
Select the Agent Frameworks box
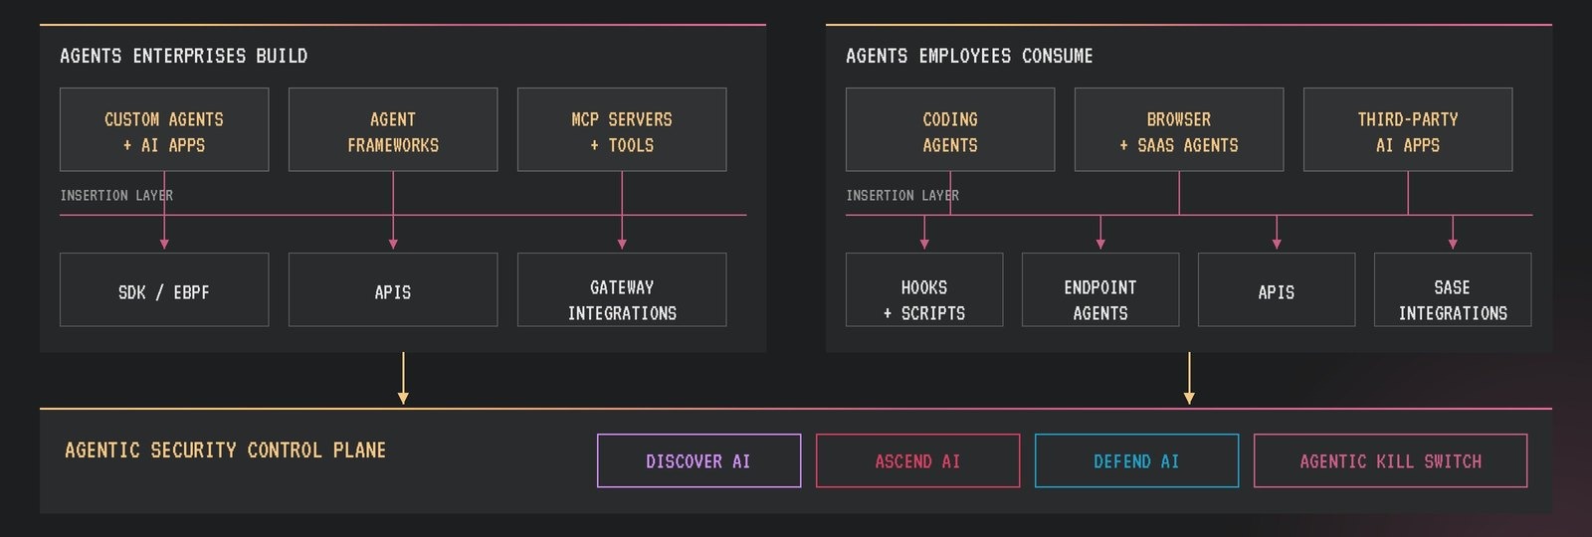[x=393, y=129]
